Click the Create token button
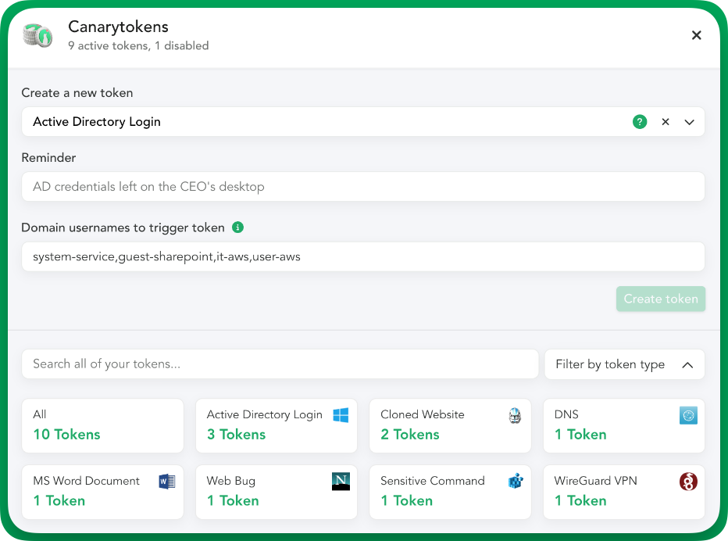The width and height of the screenshot is (728, 541). click(x=661, y=299)
